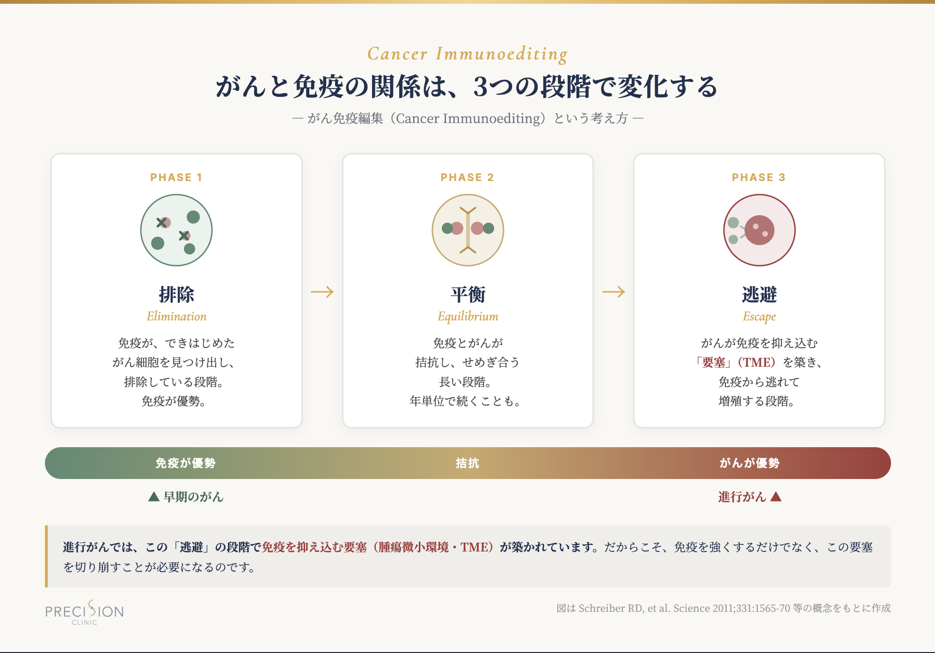The height and width of the screenshot is (653, 935).
Task: Click the heading 逃避
Action: click(x=759, y=295)
